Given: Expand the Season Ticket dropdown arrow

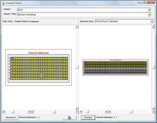Looking at the screenshot, I should point(149,15).
